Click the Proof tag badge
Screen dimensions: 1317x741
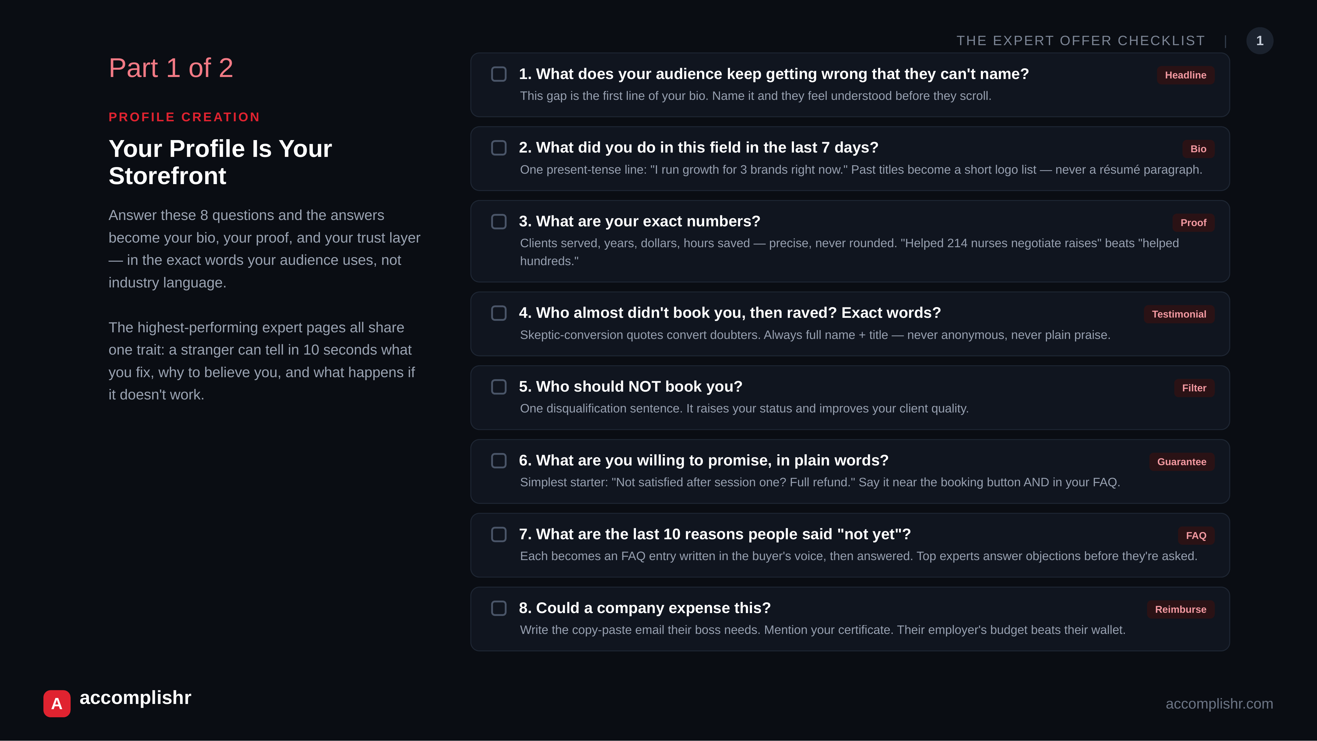(1193, 223)
